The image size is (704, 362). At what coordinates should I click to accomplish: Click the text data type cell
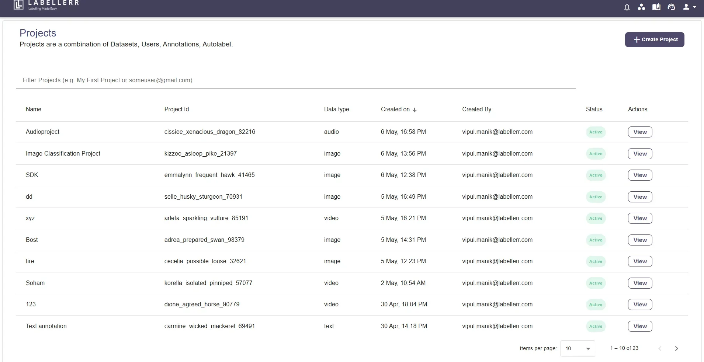(x=329, y=326)
